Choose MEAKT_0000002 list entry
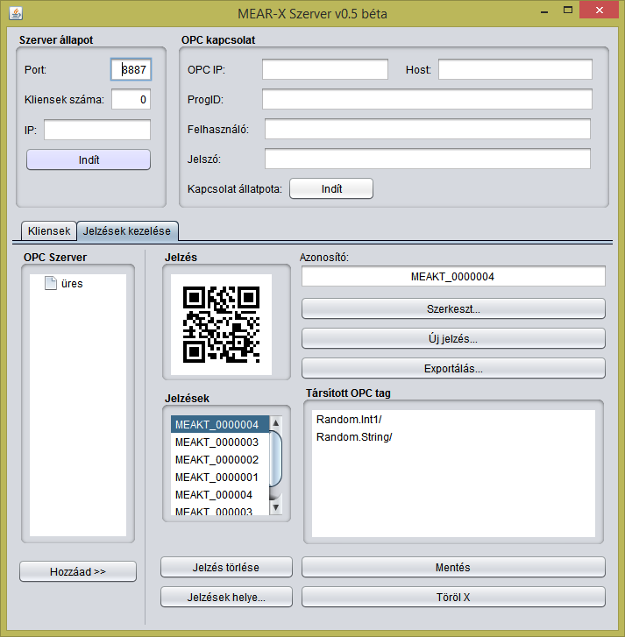Image resolution: width=625 pixels, height=637 pixels. click(x=220, y=459)
